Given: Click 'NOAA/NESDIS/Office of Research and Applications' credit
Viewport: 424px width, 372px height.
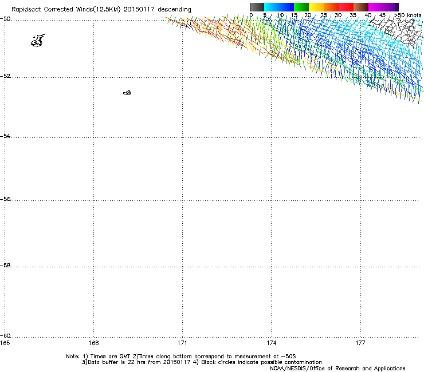Looking at the screenshot, I should tap(337, 369).
